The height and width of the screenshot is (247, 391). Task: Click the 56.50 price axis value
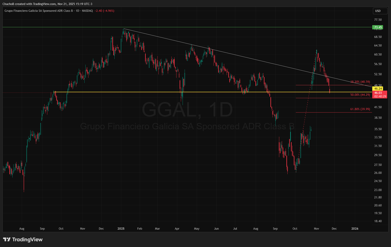378,64
